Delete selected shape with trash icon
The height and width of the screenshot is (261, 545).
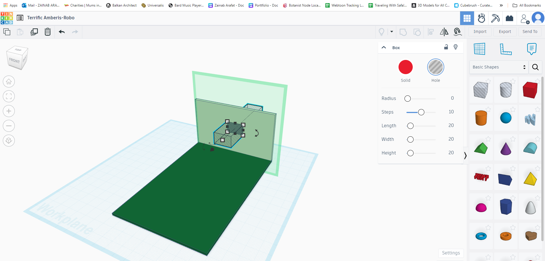click(x=48, y=32)
